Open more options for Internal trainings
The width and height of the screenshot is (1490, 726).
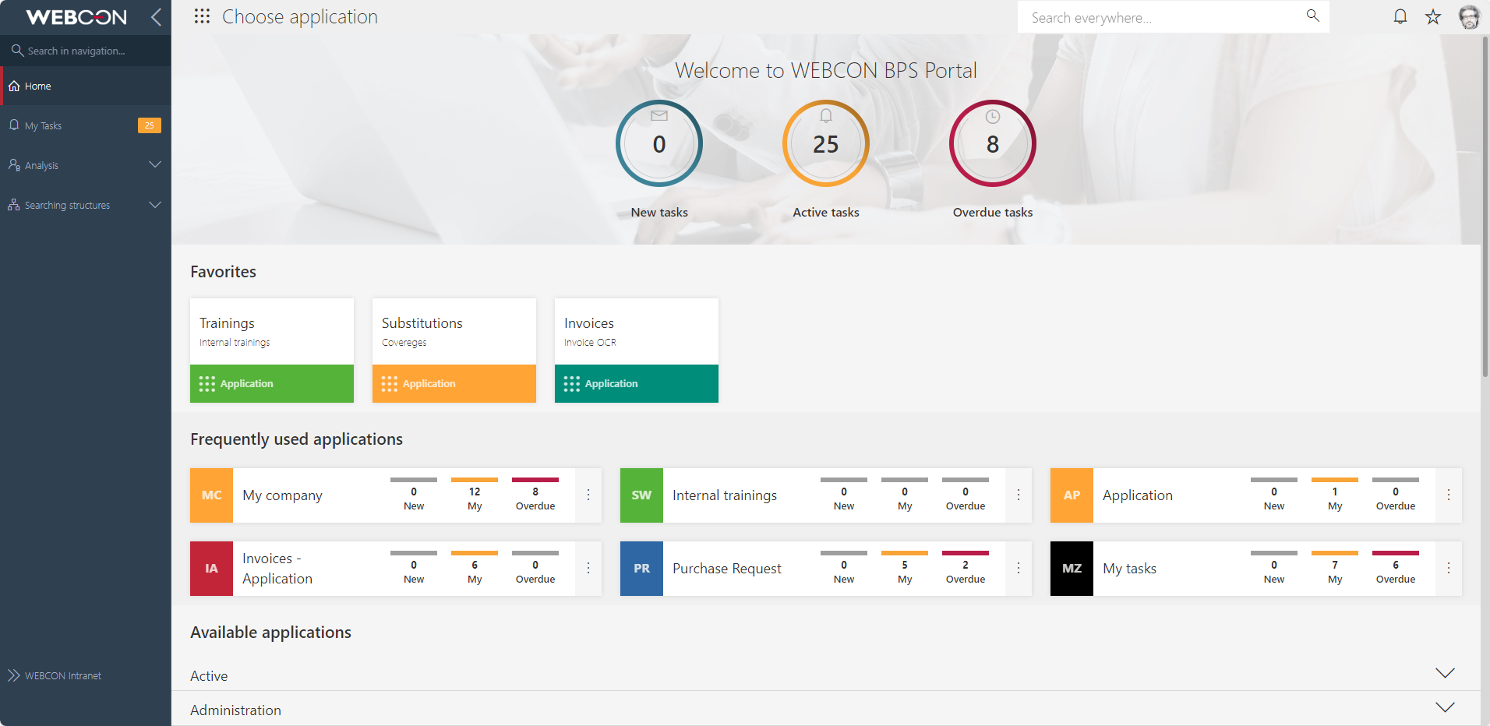(x=1019, y=495)
